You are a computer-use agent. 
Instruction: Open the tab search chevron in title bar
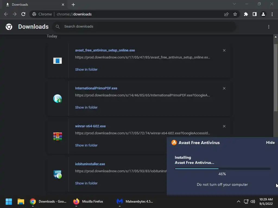pos(234,4)
